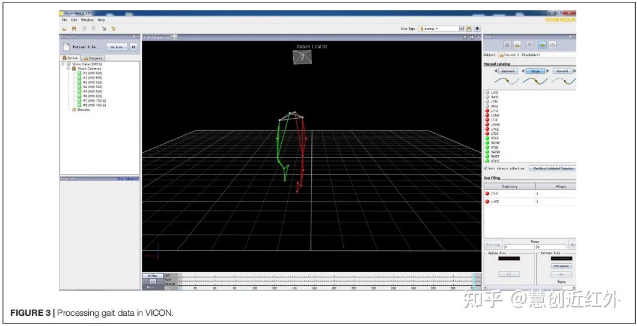
Task: Open last Tools pane gear icon
Action: tap(552, 45)
